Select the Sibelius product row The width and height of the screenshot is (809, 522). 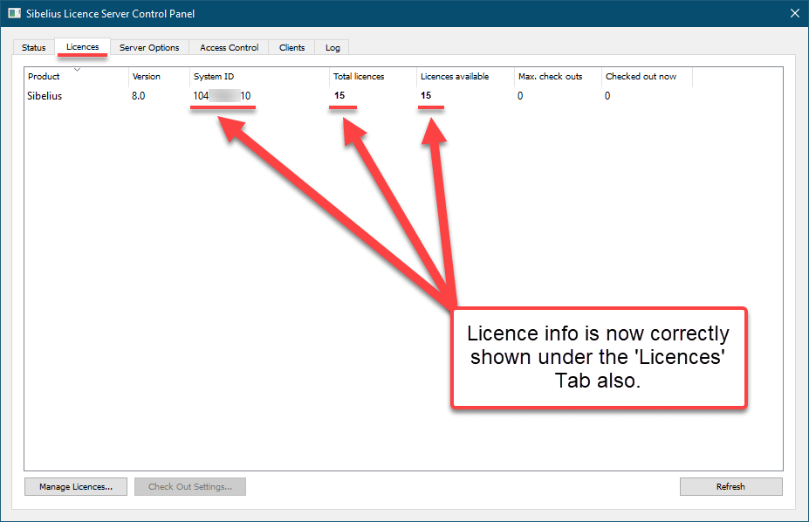click(45, 96)
